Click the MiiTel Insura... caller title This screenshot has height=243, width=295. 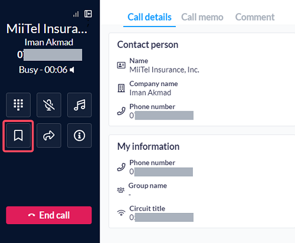[47, 29]
